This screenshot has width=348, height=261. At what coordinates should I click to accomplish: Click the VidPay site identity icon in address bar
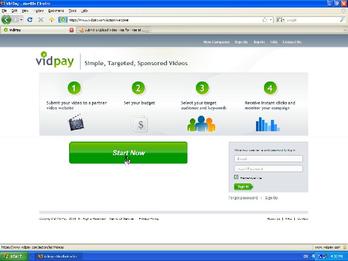(63, 20)
